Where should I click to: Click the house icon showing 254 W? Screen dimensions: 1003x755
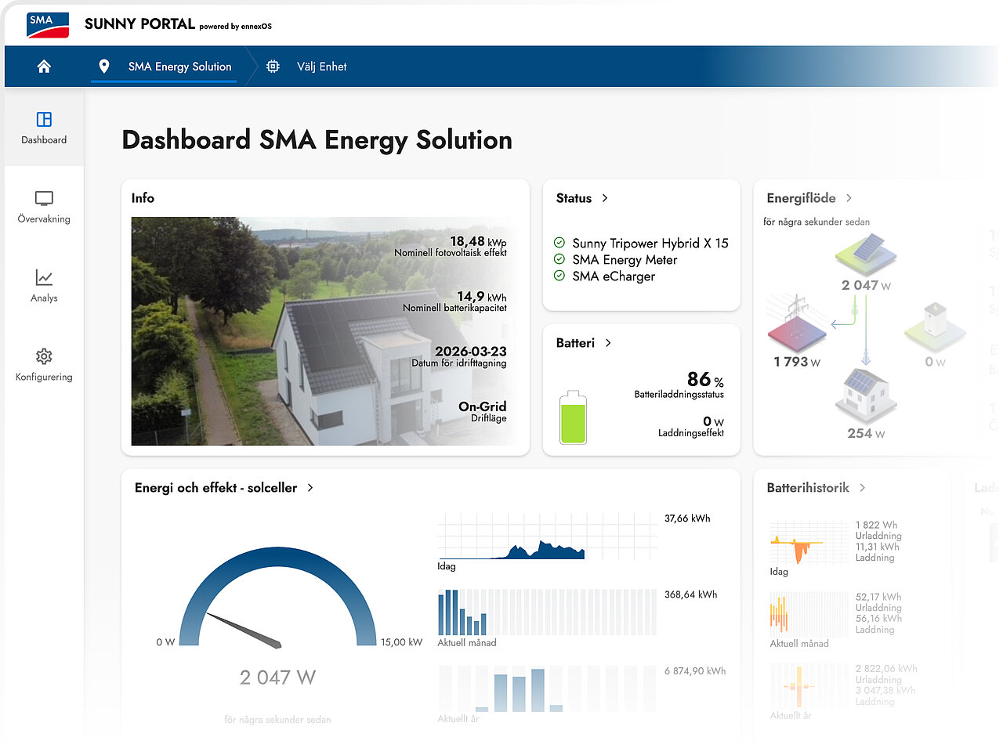coord(866,394)
